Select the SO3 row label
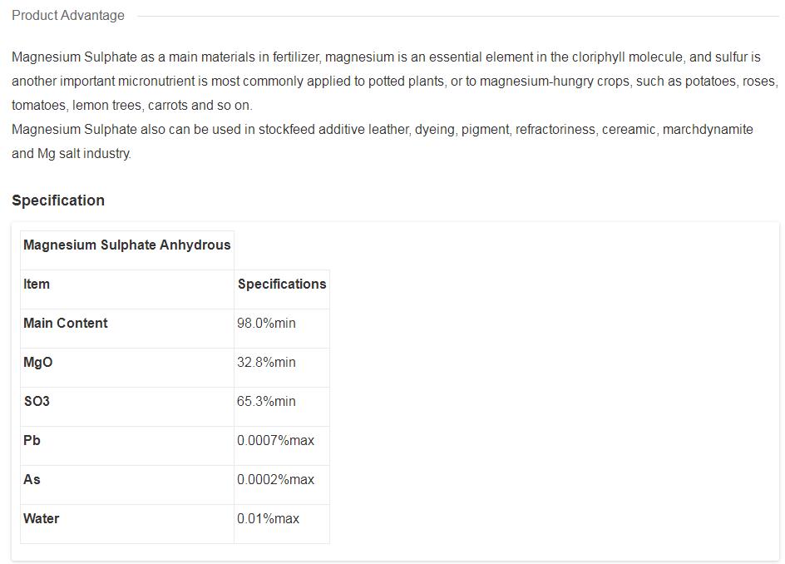Screen dimensions: 785x564 pos(37,402)
